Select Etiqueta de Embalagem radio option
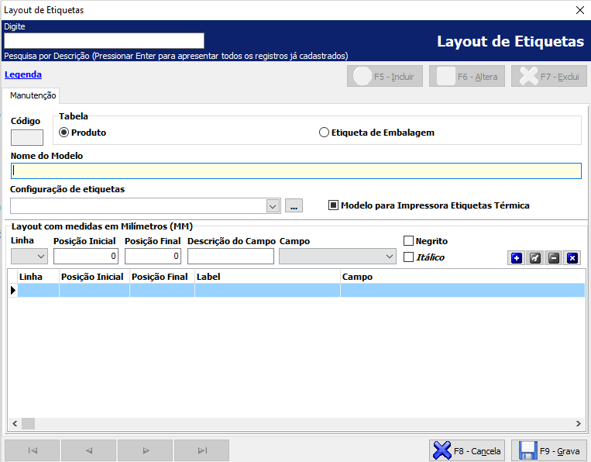 (325, 133)
